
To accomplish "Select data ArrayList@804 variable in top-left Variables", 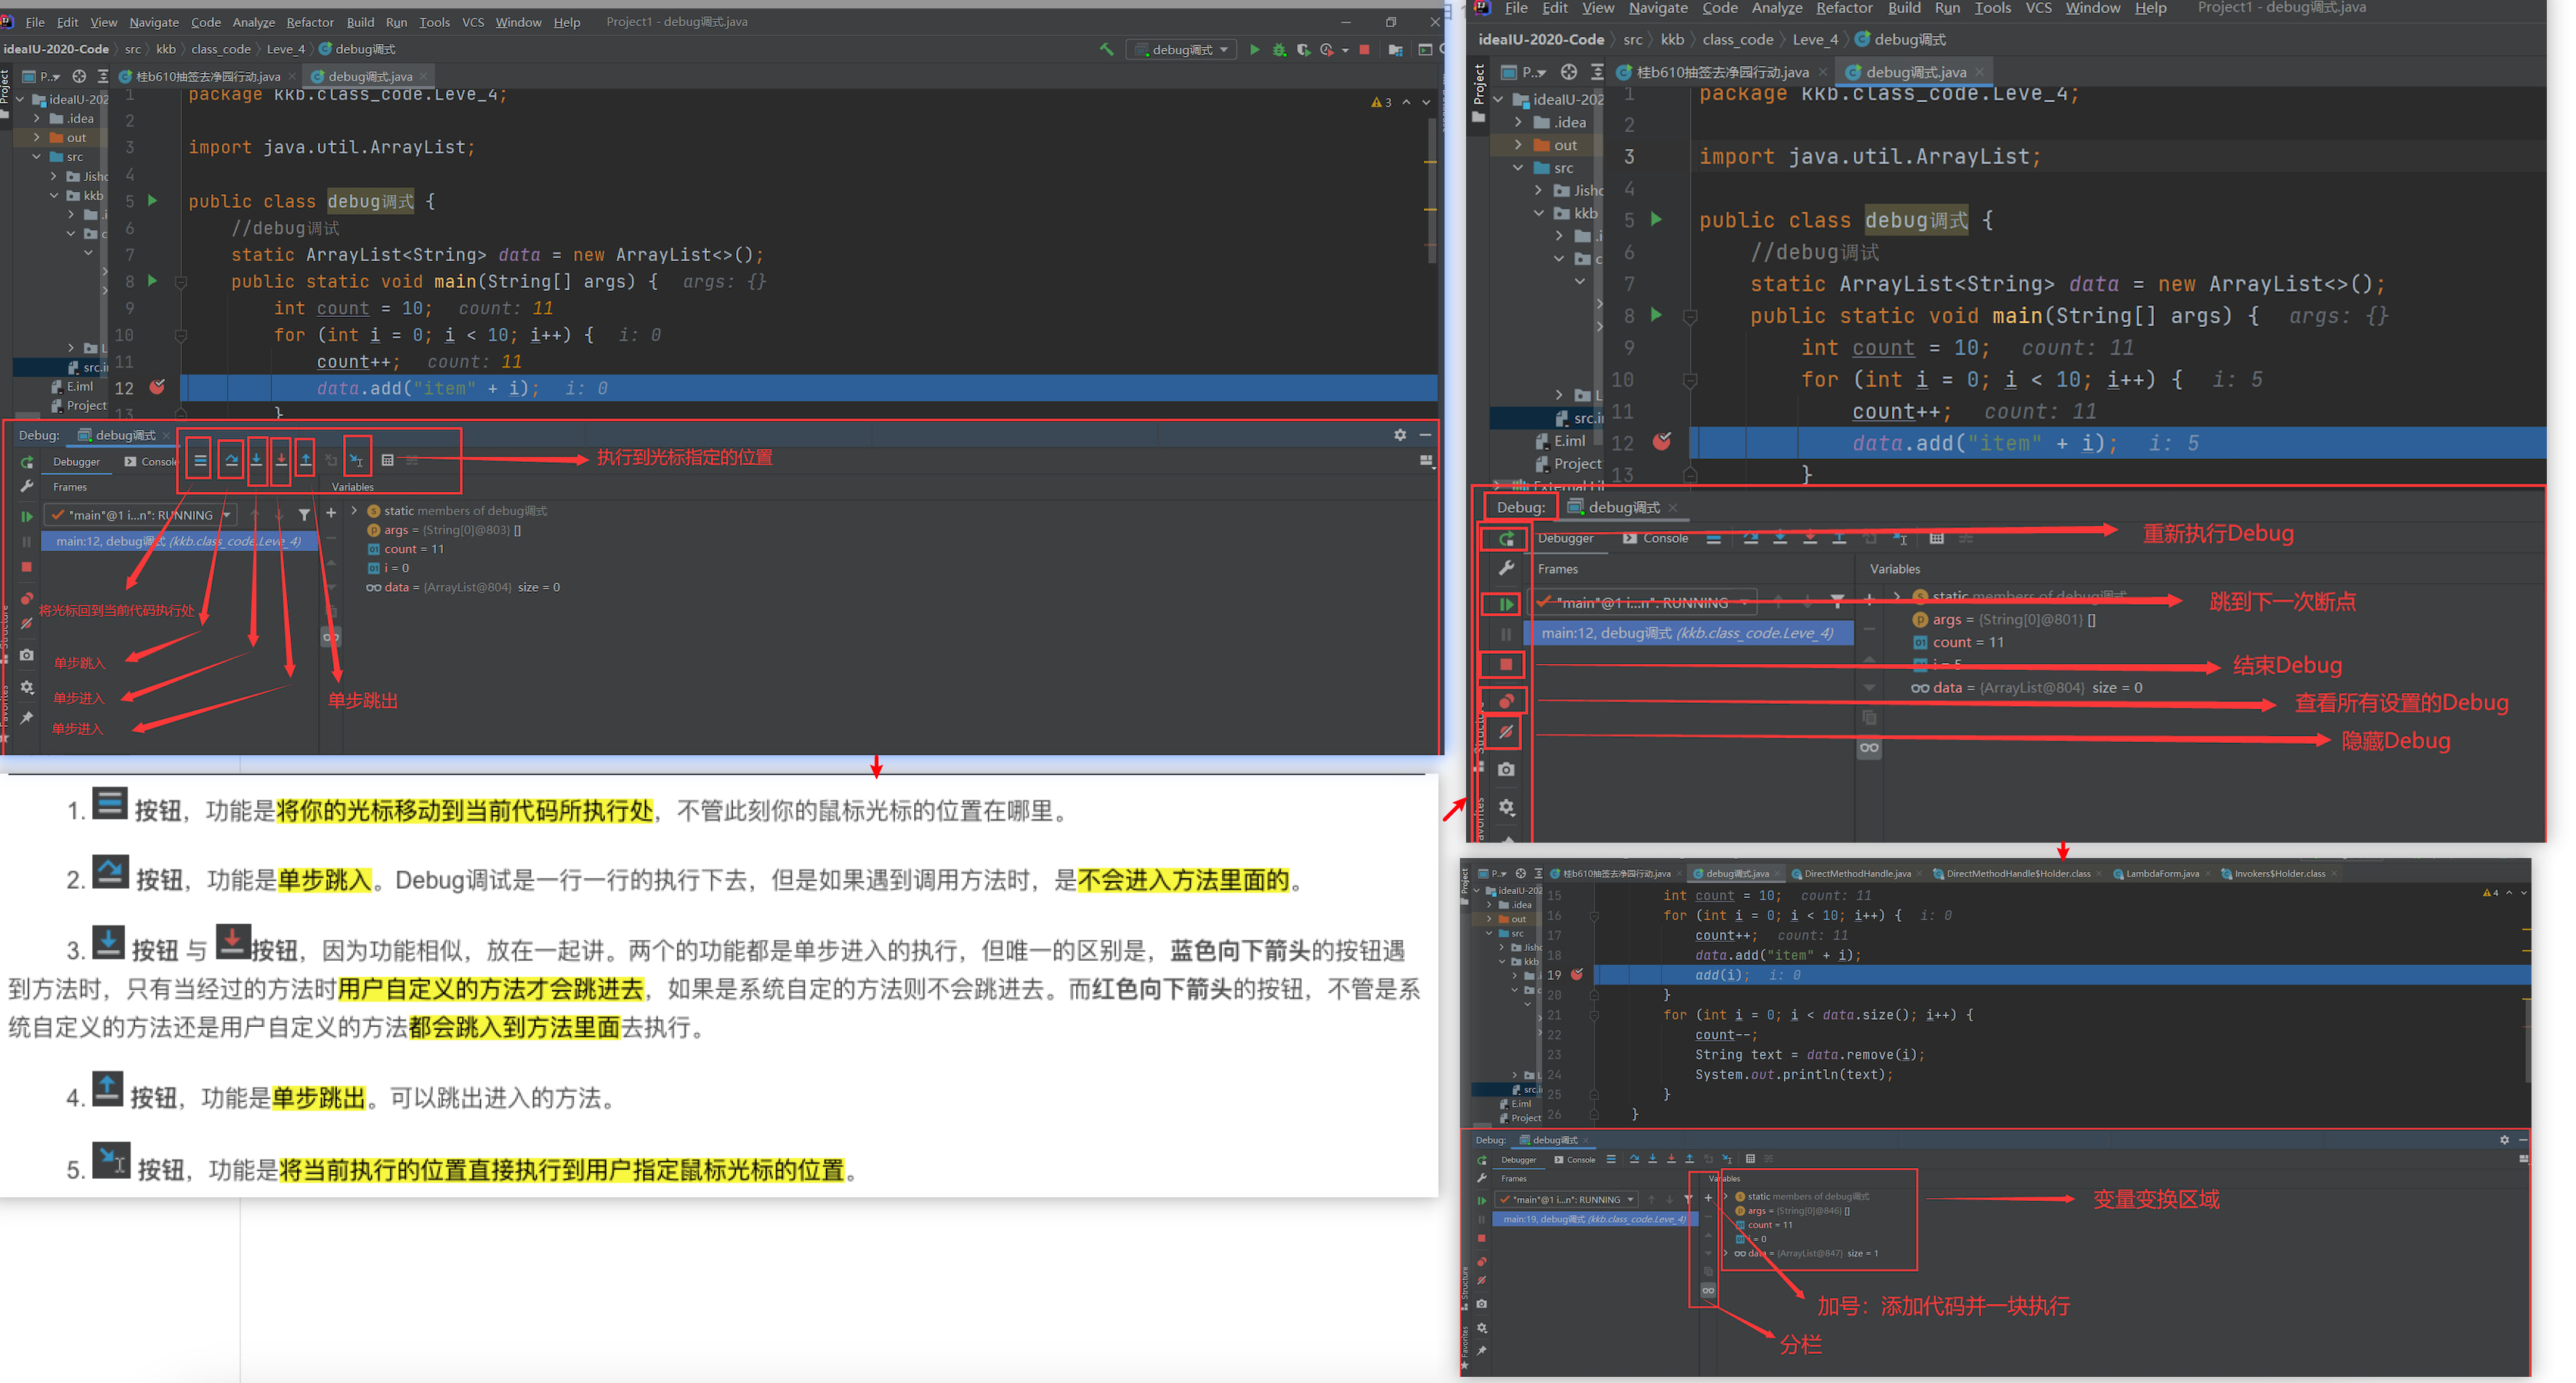I will 462,587.
